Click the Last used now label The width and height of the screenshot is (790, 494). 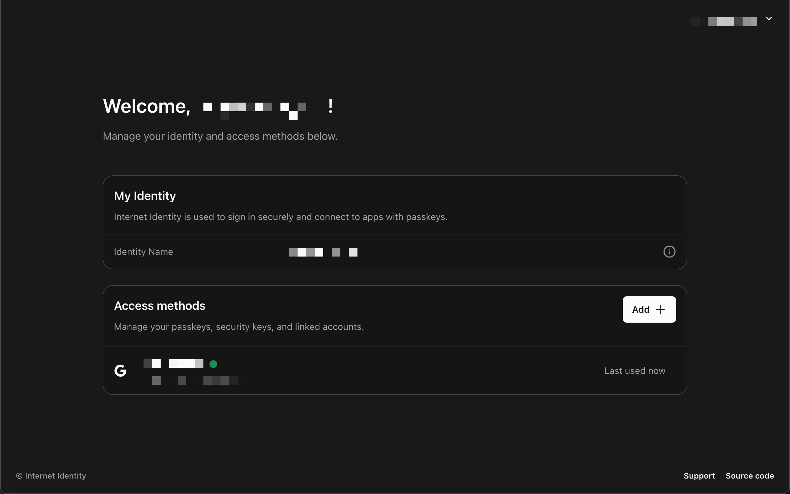coord(635,371)
